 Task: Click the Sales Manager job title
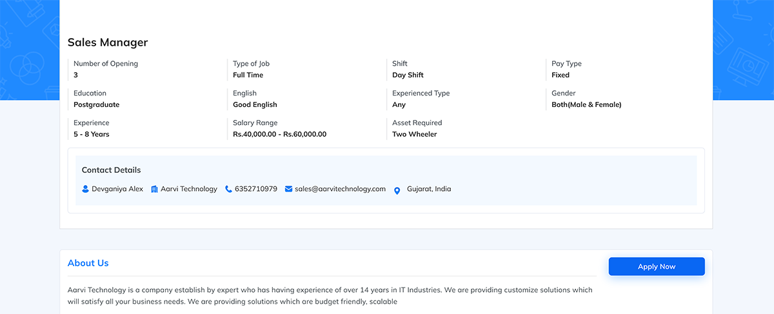[108, 43]
